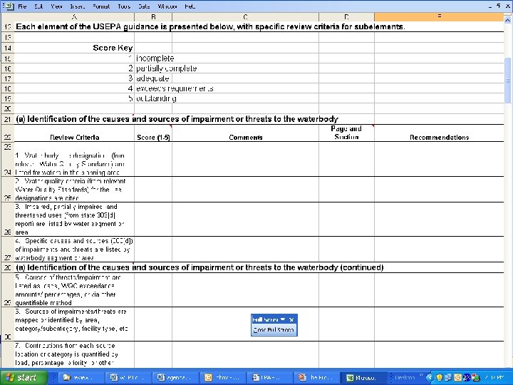Viewport: 513px width, 385px height.
Task: Open Full Screen toolbar options dropdown arrow
Action: pos(283,319)
